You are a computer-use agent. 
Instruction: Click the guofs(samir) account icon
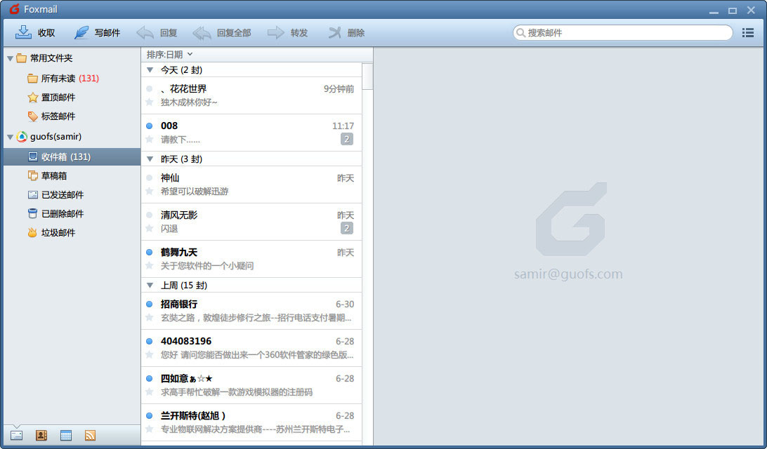point(22,137)
